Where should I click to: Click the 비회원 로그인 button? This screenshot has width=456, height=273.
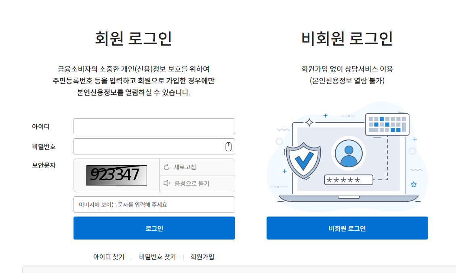pos(347,228)
